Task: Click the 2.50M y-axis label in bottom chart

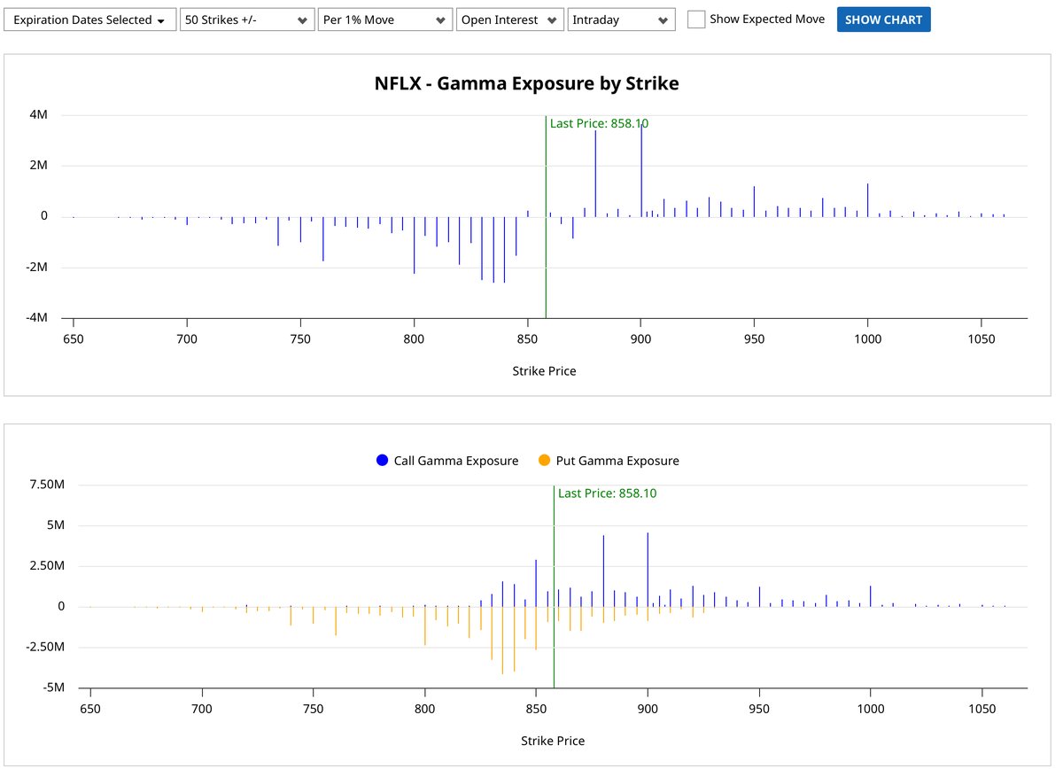Action: coord(48,566)
